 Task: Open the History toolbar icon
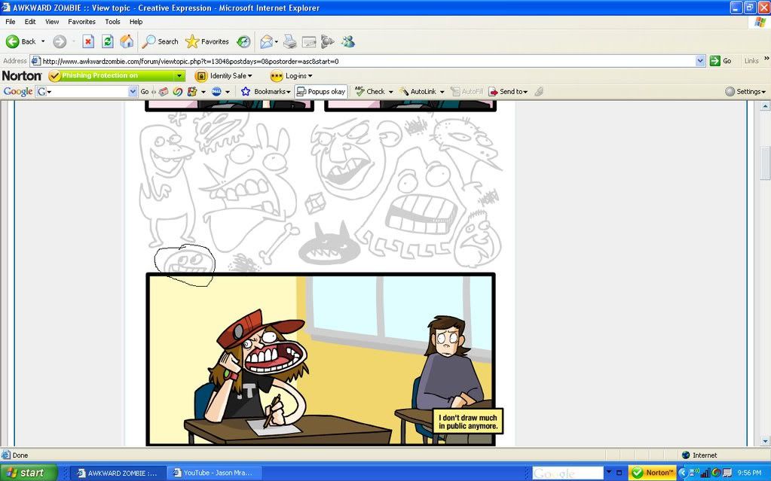243,41
